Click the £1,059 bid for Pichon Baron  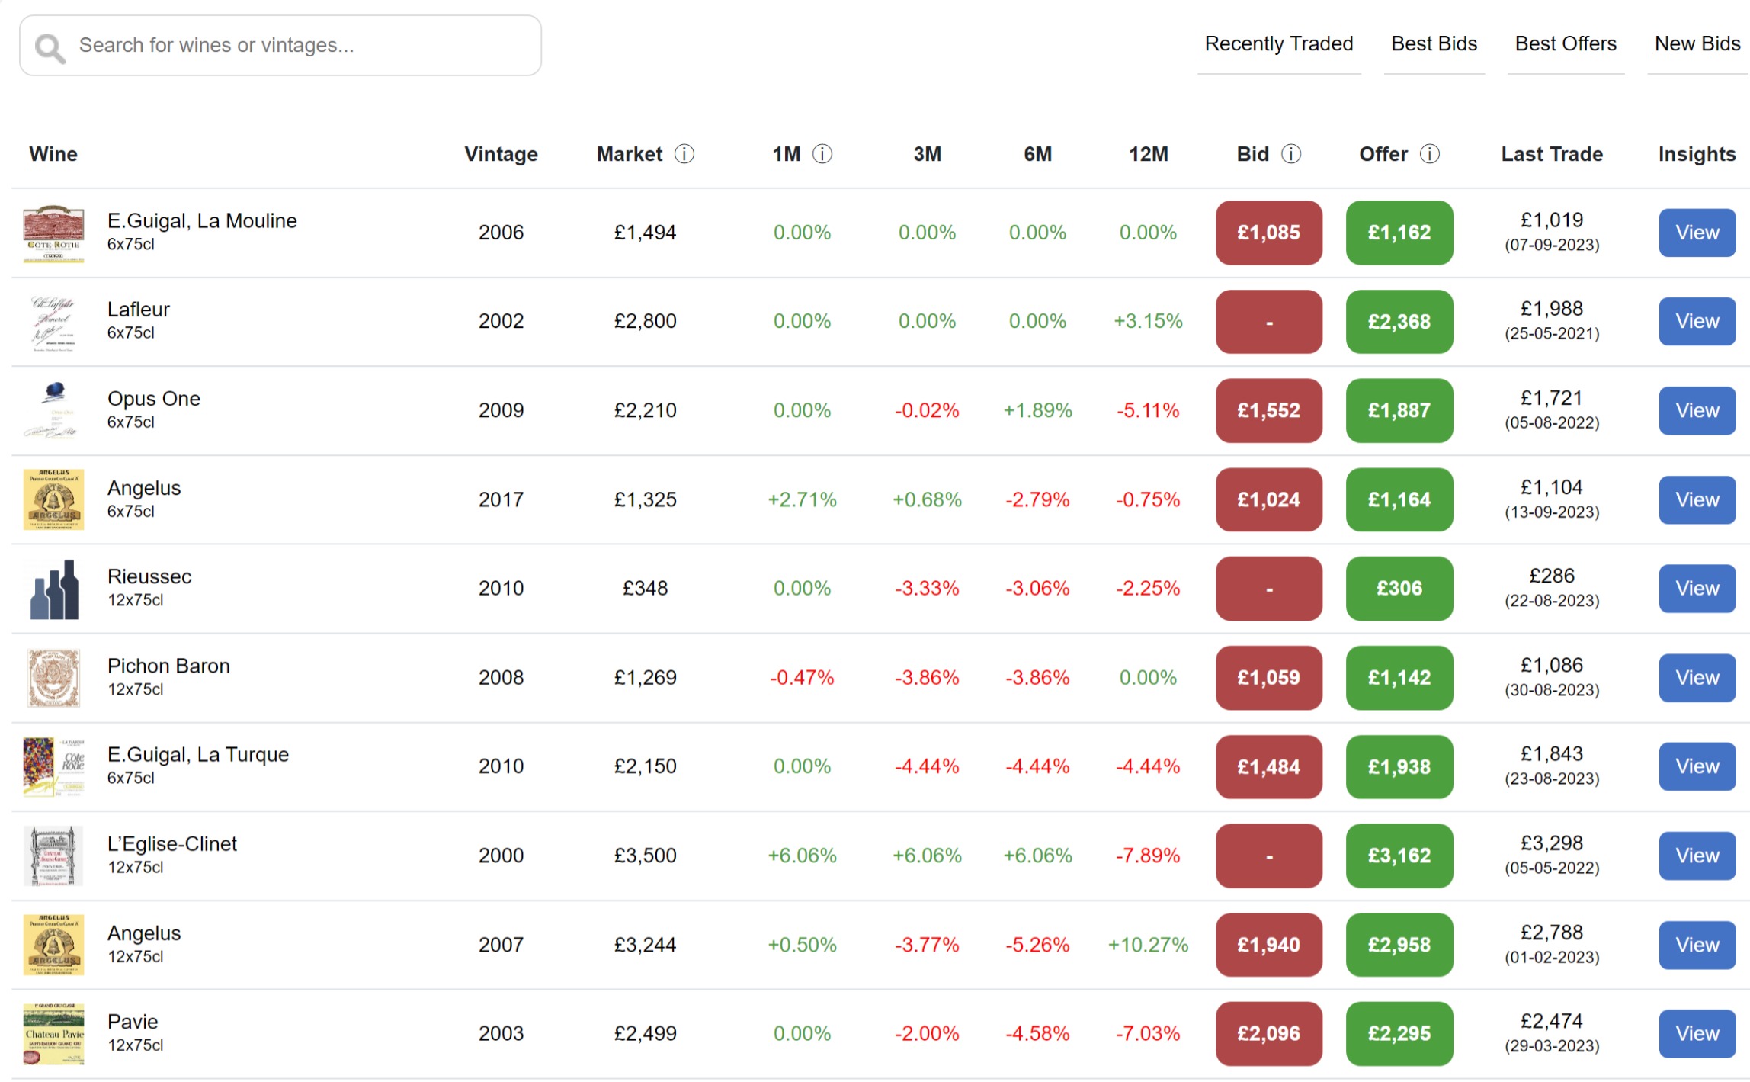point(1269,678)
